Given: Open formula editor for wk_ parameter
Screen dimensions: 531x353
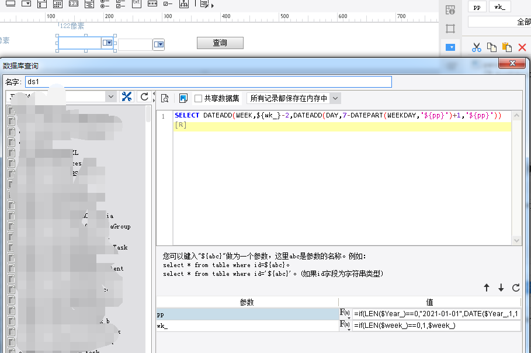Looking at the screenshot, I should [x=345, y=325].
